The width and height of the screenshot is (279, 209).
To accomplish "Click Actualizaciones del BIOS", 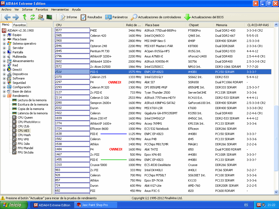I will click(204, 17).
